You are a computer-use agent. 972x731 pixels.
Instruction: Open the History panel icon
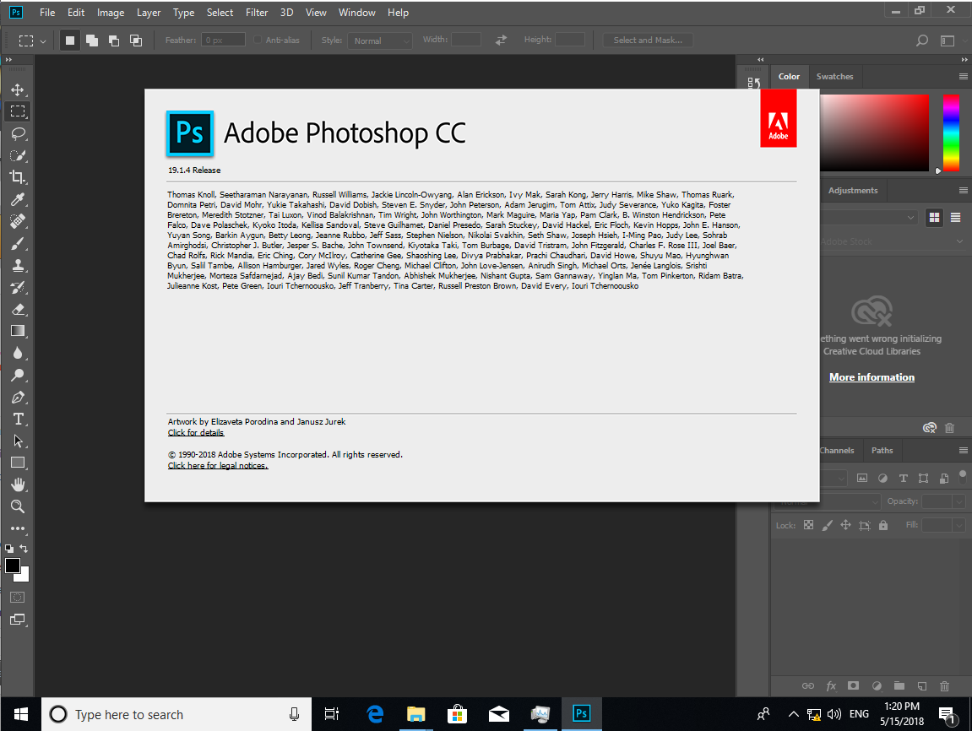754,83
